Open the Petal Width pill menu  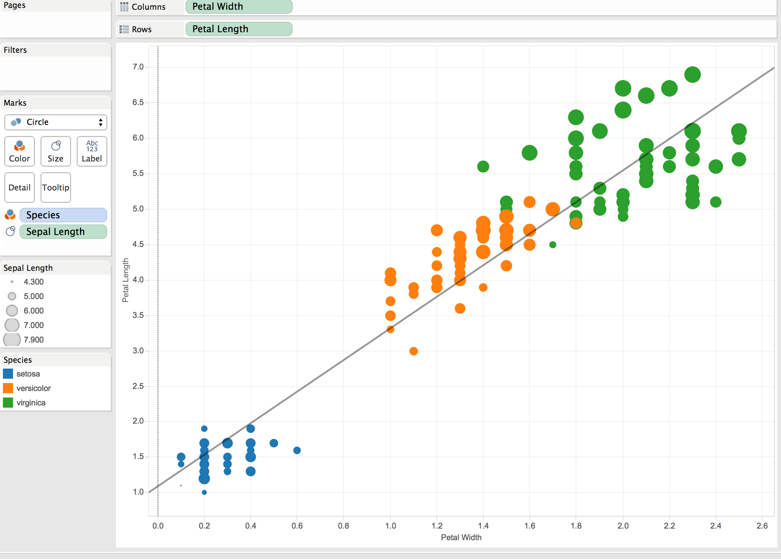pos(239,7)
